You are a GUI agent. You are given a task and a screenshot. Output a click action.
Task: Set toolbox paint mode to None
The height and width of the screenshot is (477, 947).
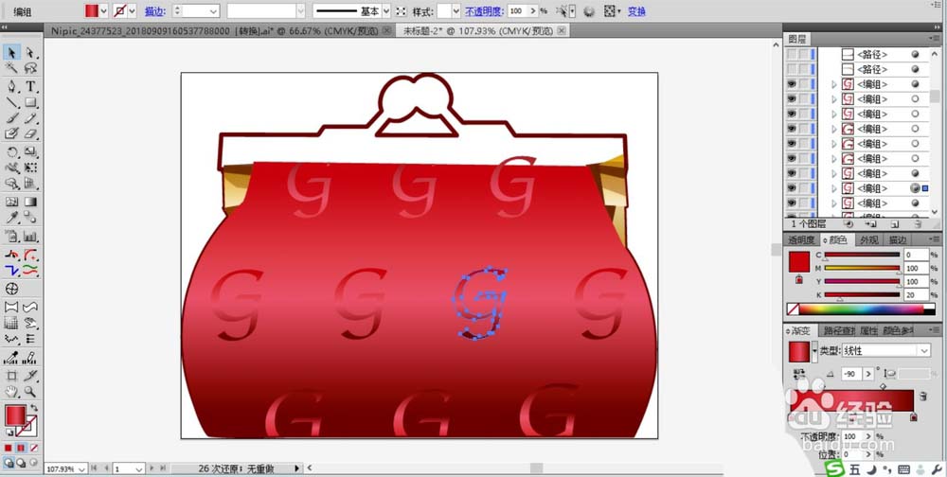(x=34, y=448)
